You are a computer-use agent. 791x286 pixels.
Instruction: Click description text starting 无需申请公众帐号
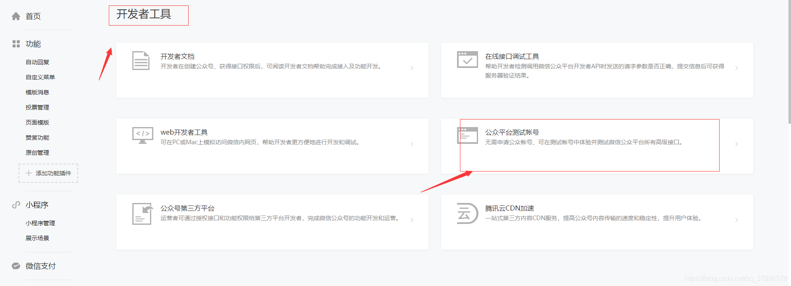[x=584, y=142]
